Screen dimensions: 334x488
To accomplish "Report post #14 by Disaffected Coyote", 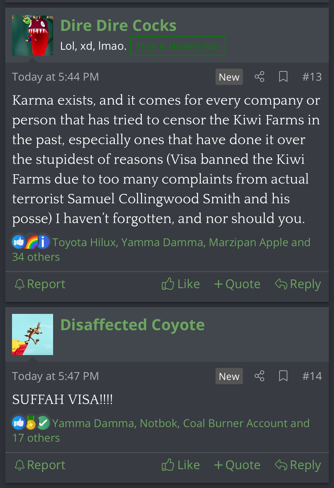I will 40,465.
